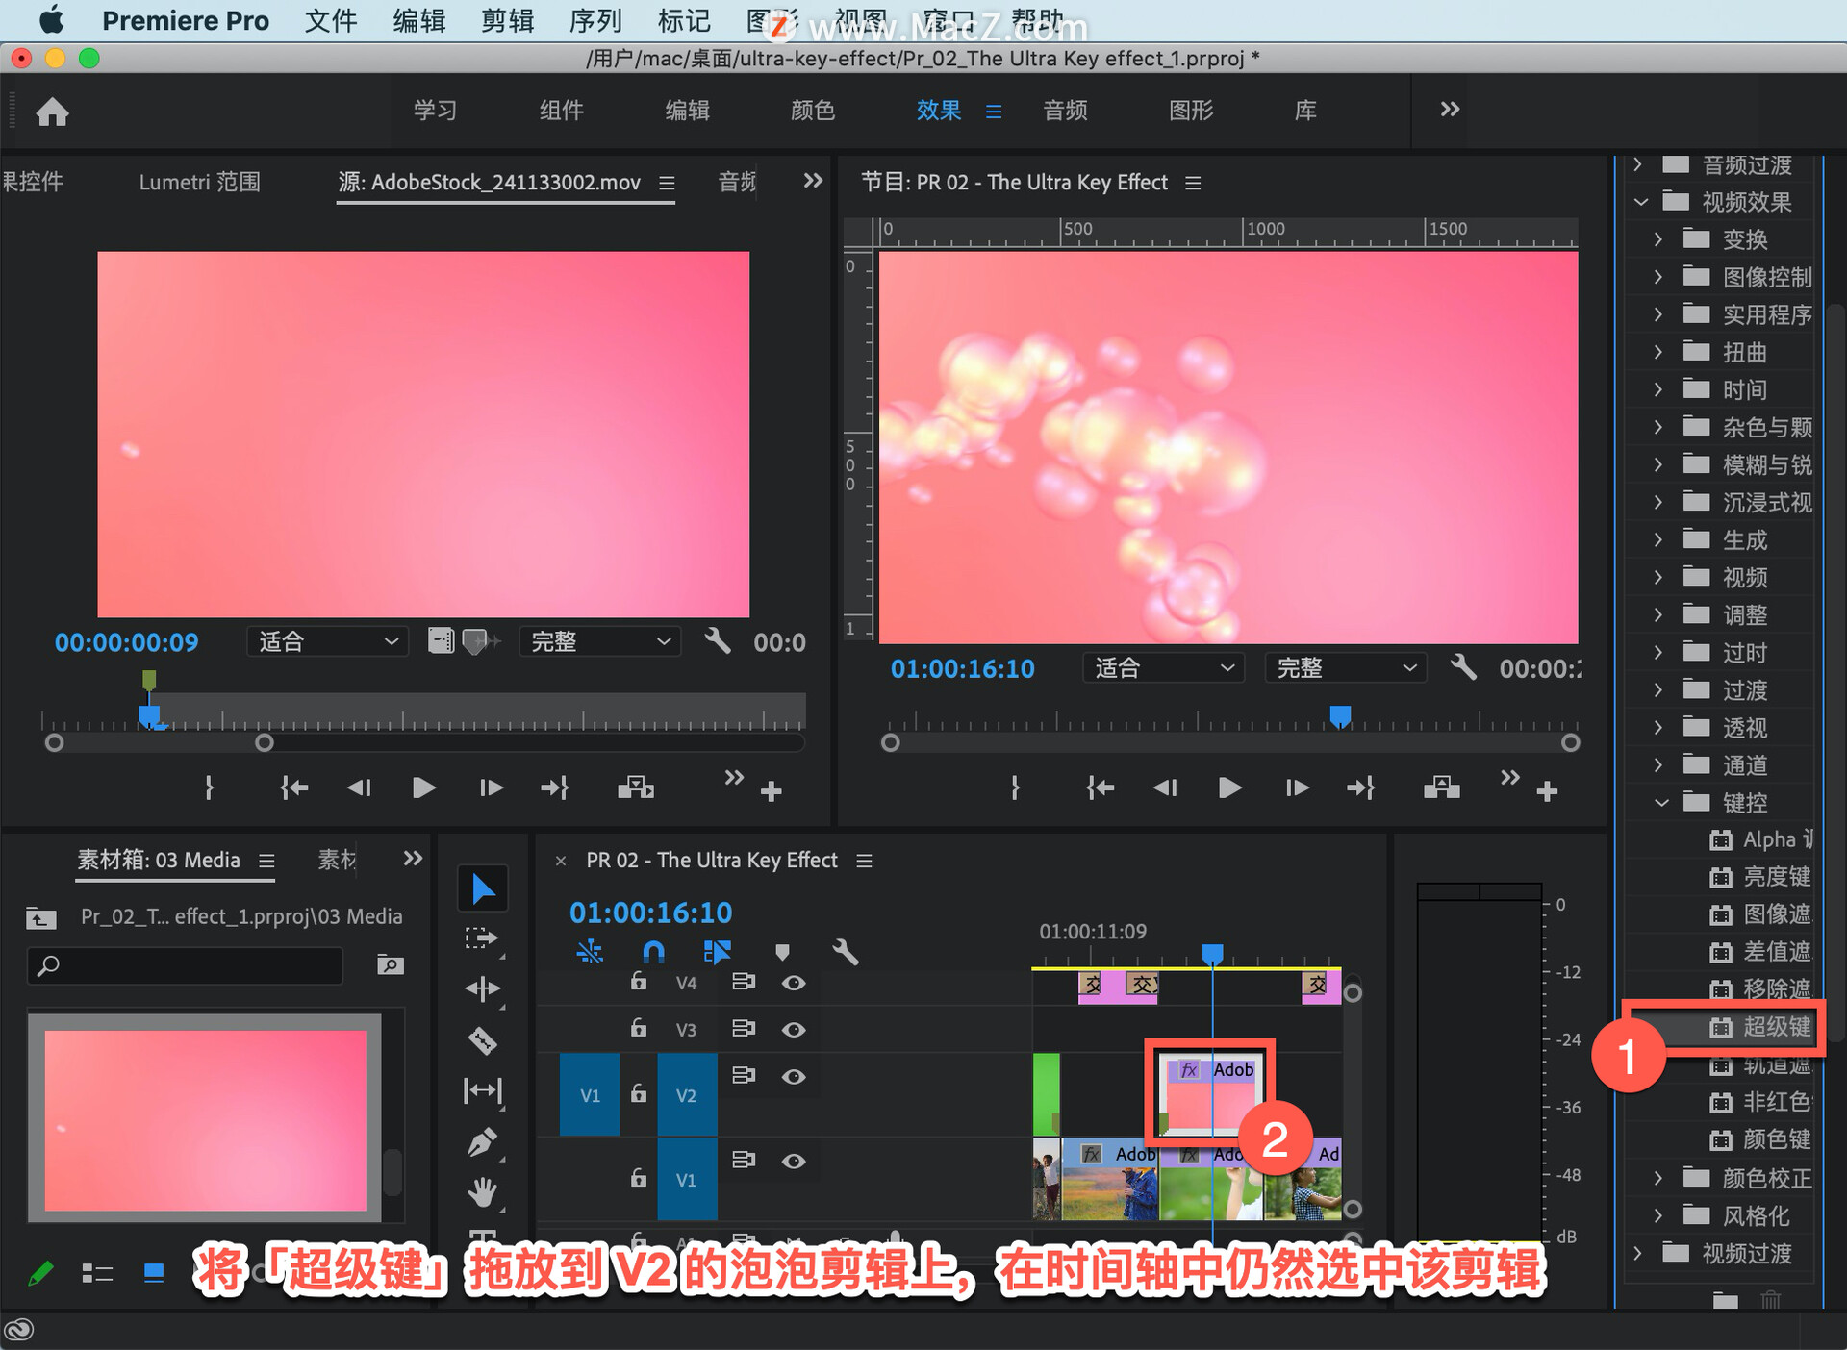Select the Track Select Forward tool
This screenshot has width=1847, height=1350.
[481, 938]
